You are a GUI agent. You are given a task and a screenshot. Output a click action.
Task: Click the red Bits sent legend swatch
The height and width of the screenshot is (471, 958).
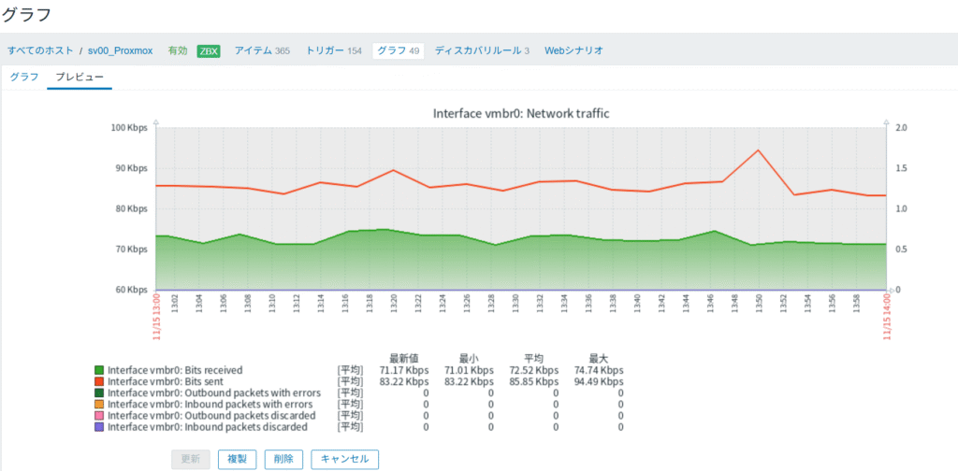[99, 381]
